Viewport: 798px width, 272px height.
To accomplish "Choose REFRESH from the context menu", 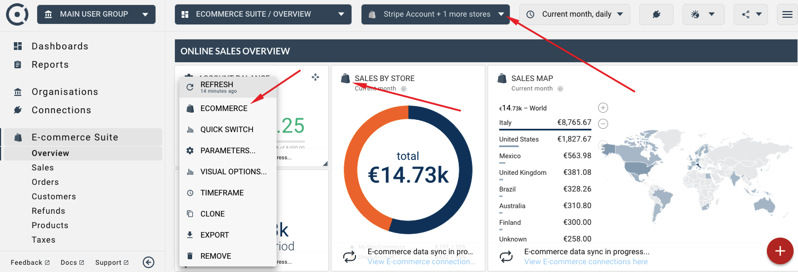I will pos(228,87).
